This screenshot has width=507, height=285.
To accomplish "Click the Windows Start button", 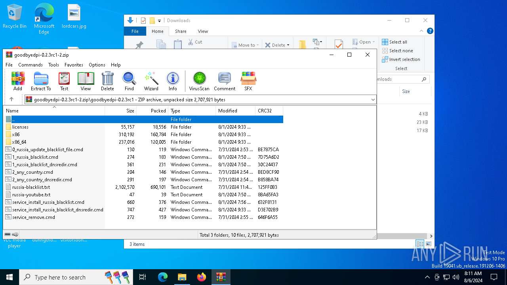I will [10, 277].
